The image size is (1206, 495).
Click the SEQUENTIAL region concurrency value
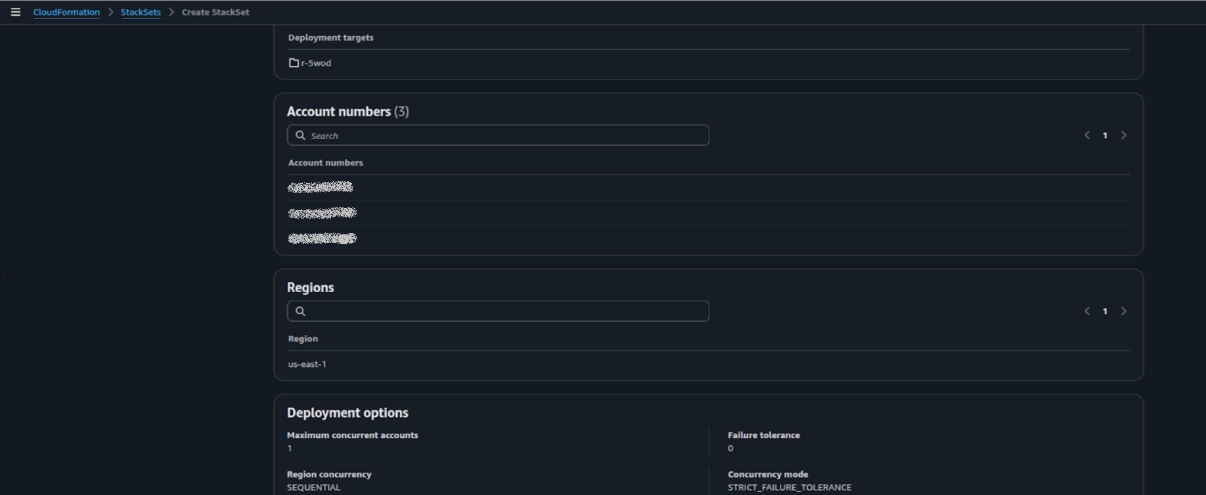[313, 487]
